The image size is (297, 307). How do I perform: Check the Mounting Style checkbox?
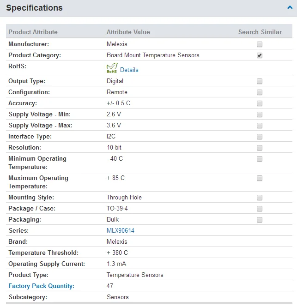[260, 198]
